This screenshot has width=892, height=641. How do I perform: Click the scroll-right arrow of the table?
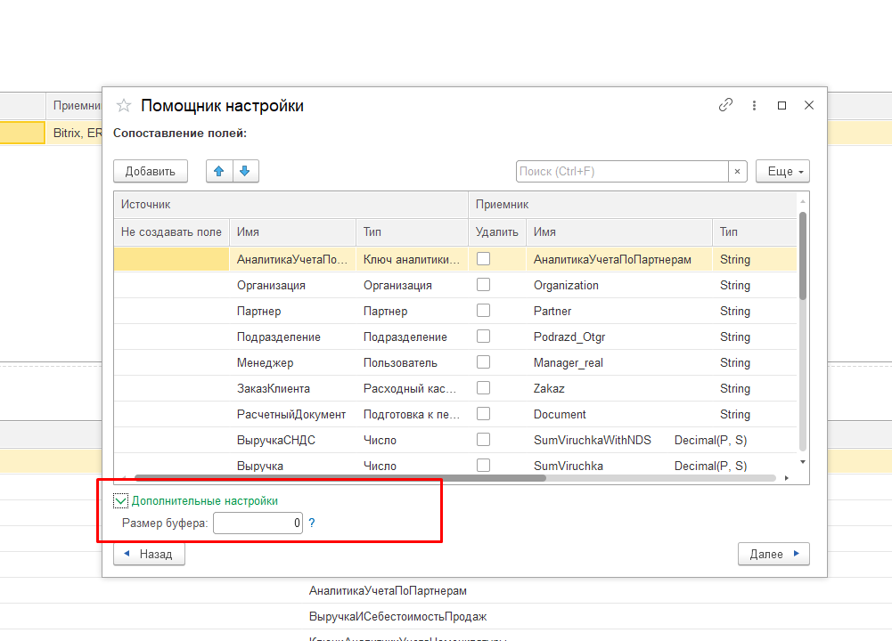[x=787, y=478]
